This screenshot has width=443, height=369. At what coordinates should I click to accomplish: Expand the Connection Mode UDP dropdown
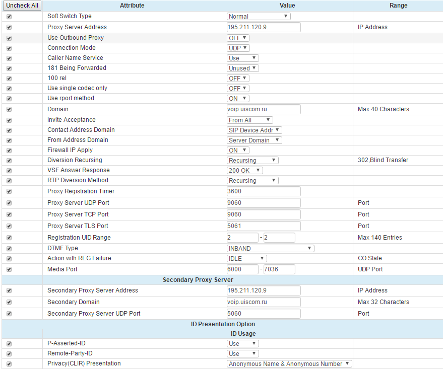pyautogui.click(x=238, y=48)
